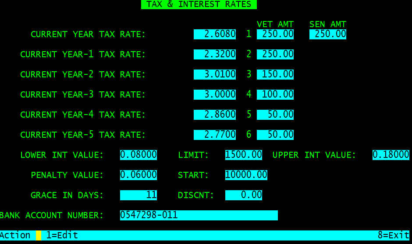Click the Bank Account Number field
The width and height of the screenshot is (412, 244).
point(199,215)
